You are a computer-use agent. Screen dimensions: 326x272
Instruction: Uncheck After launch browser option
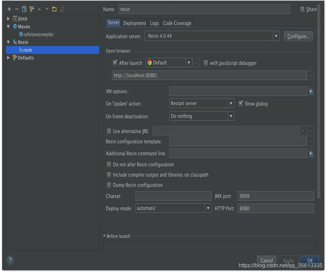click(115, 63)
